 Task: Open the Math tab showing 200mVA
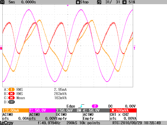[x=123, y=110]
